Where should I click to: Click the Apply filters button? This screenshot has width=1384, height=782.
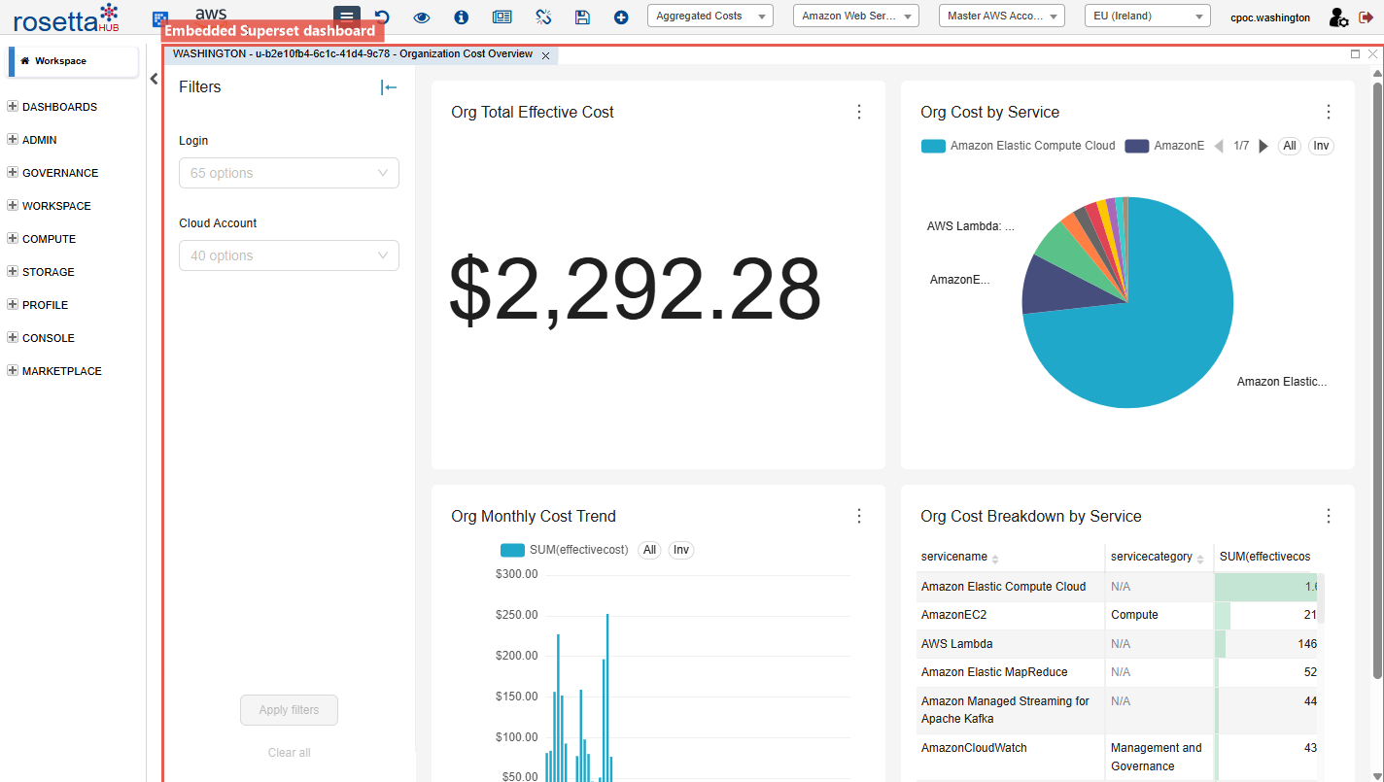289,710
